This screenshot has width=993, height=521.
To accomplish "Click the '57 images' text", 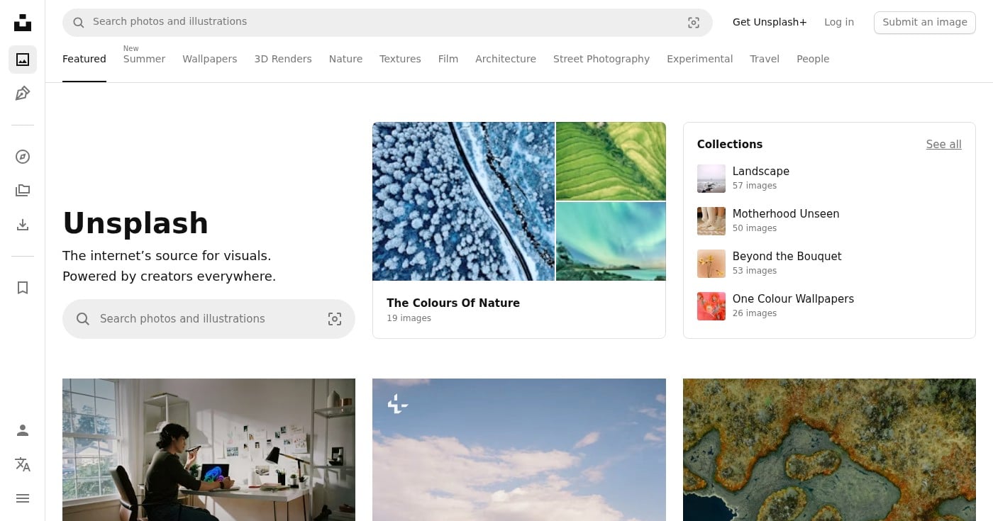I will 755,186.
